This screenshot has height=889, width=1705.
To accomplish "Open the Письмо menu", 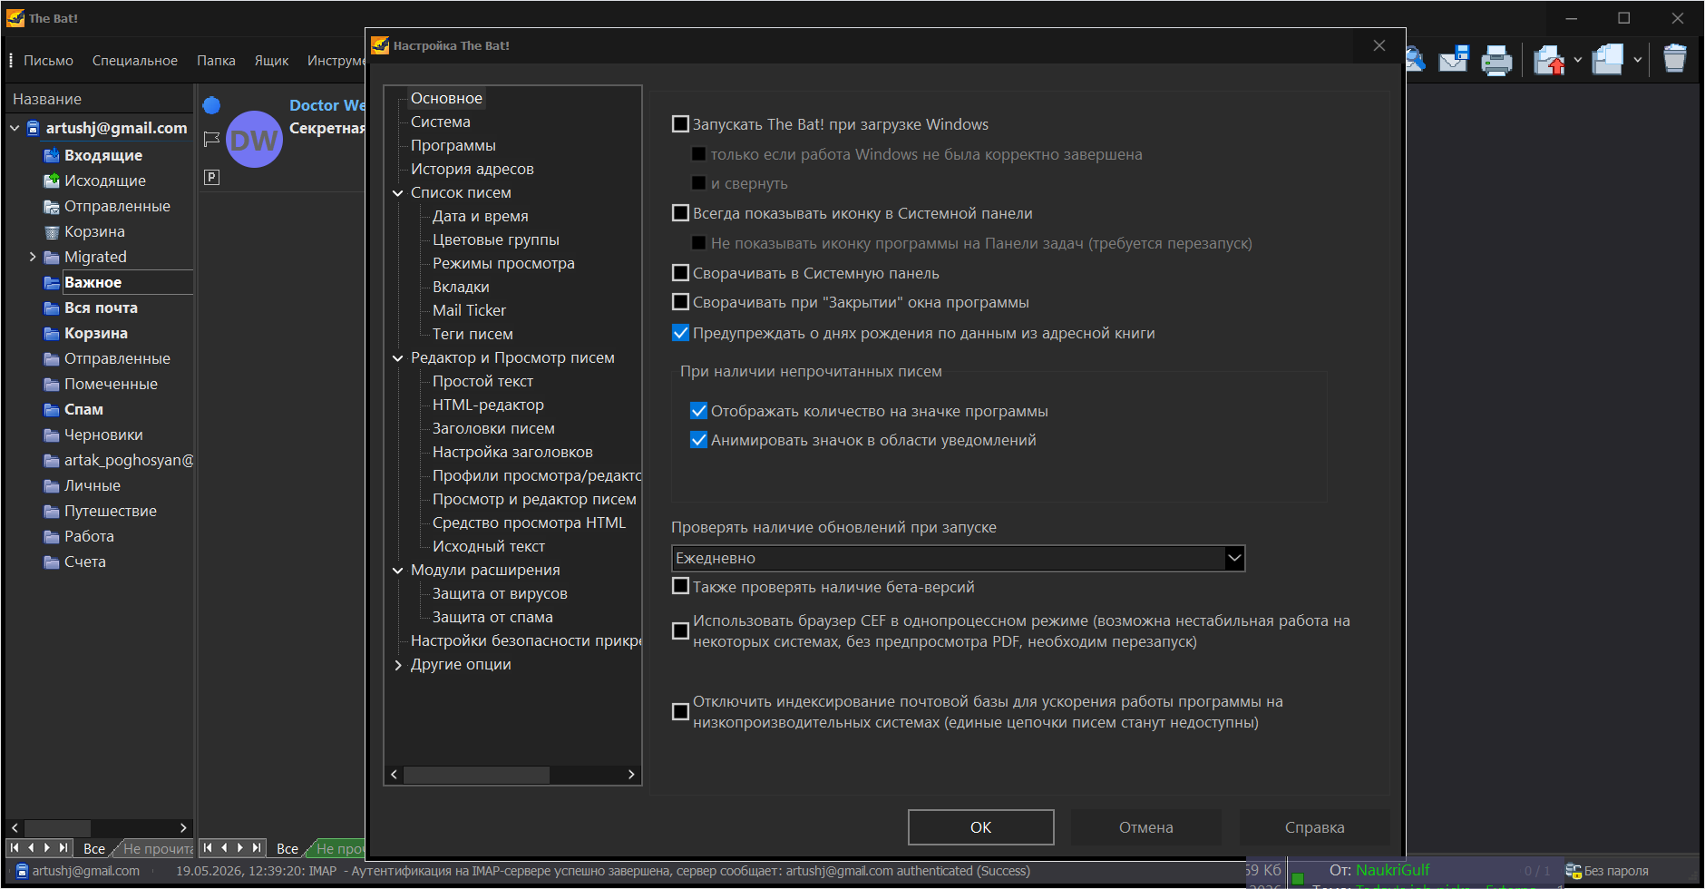I will click(x=48, y=60).
